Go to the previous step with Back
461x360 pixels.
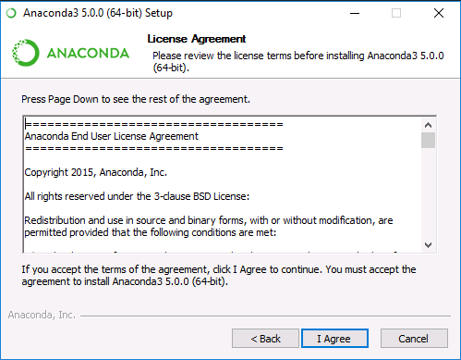(265, 339)
